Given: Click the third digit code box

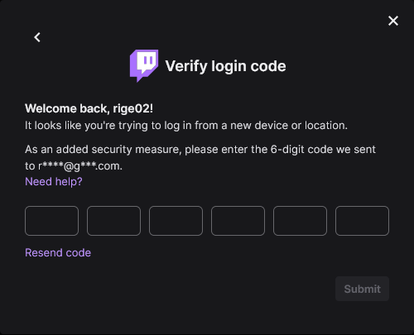Looking at the screenshot, I should pos(176,221).
